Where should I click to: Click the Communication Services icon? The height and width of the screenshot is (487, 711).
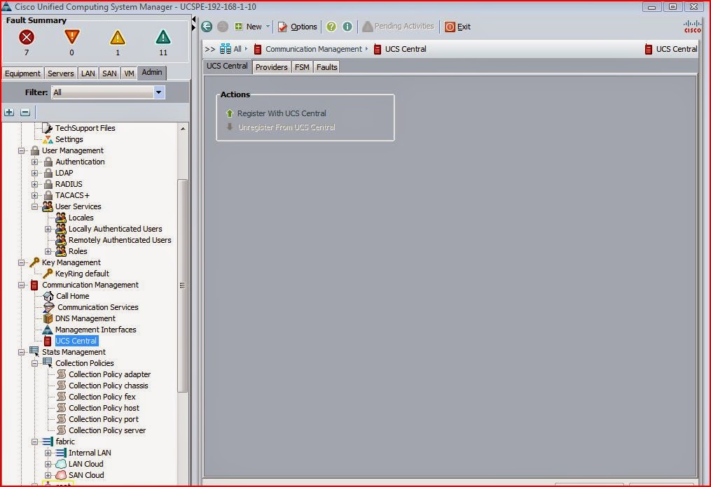click(x=48, y=307)
